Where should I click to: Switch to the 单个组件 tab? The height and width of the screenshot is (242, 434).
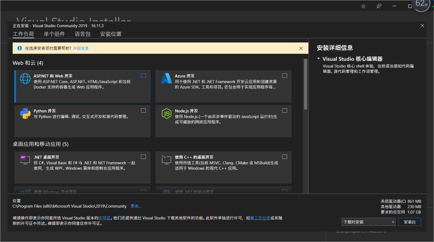pyautogui.click(x=54, y=34)
